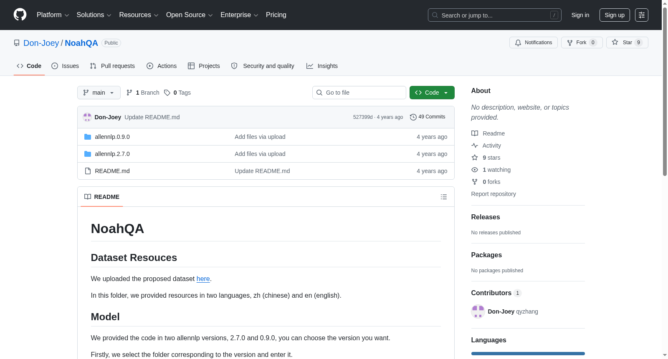Open the allennlp.2.7.0 folder icon
This screenshot has height=359, width=668.
88,154
